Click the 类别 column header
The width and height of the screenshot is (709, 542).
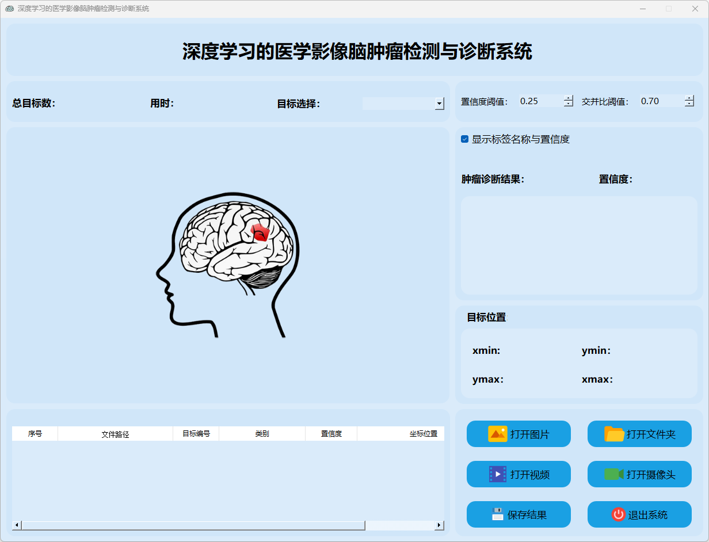tap(262, 434)
